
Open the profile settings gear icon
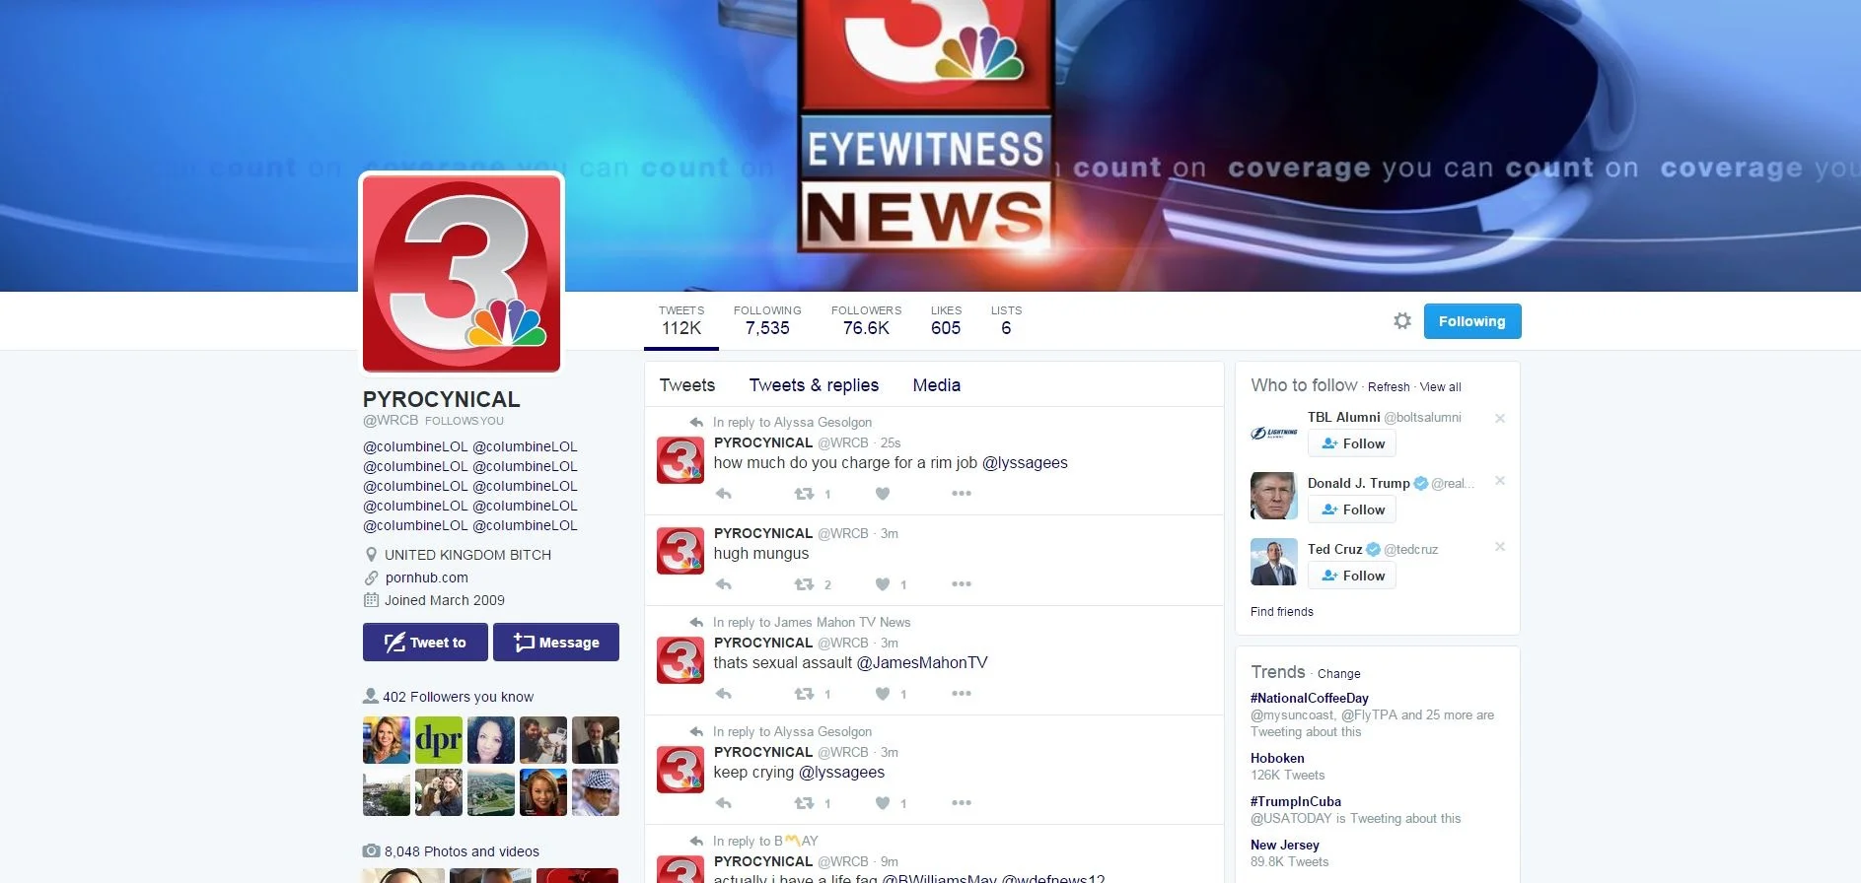pos(1401,320)
